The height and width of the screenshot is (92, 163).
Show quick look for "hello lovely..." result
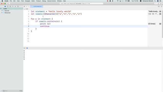coord(160,11)
